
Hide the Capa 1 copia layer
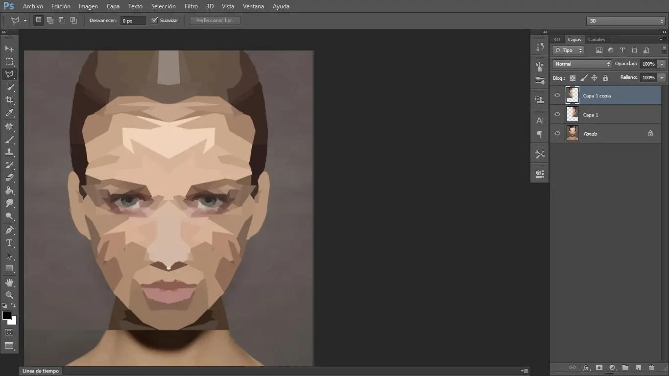tap(557, 95)
